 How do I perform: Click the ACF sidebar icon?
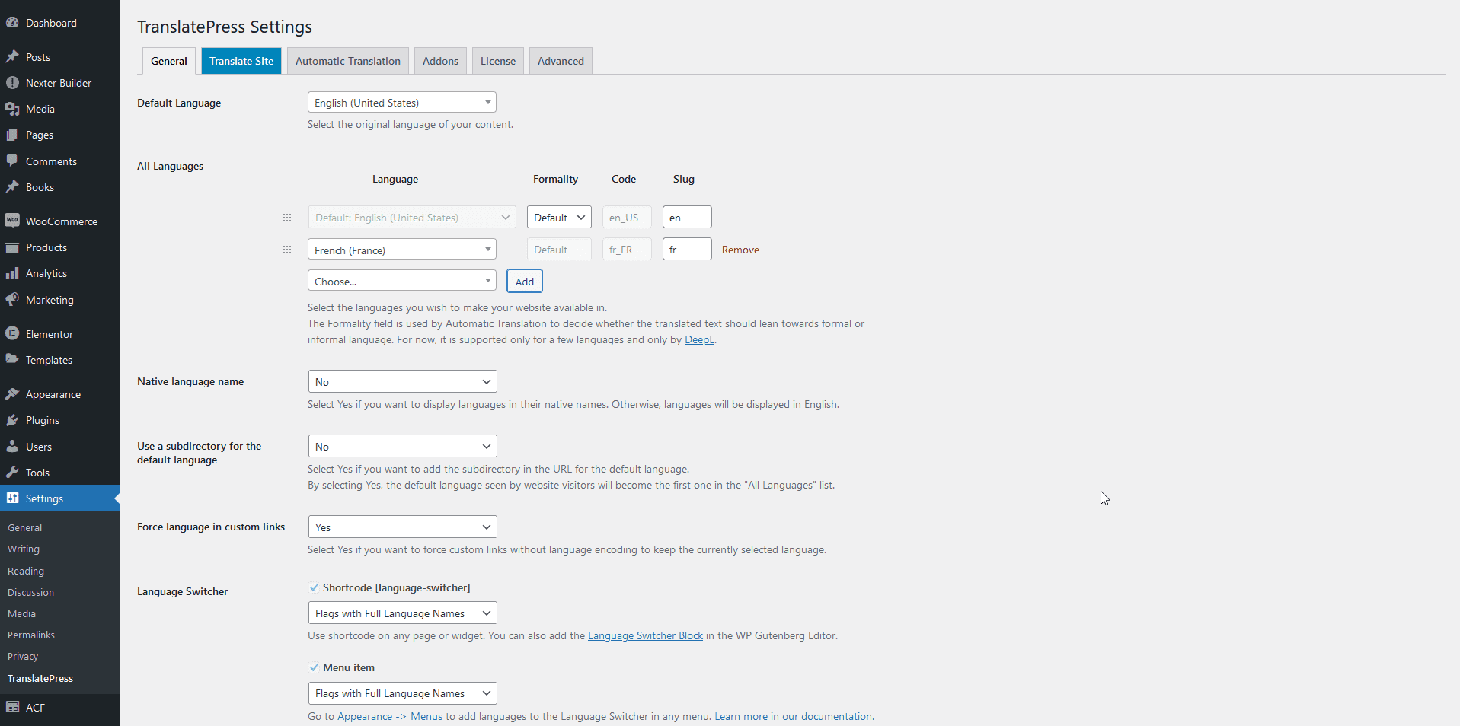pos(12,707)
